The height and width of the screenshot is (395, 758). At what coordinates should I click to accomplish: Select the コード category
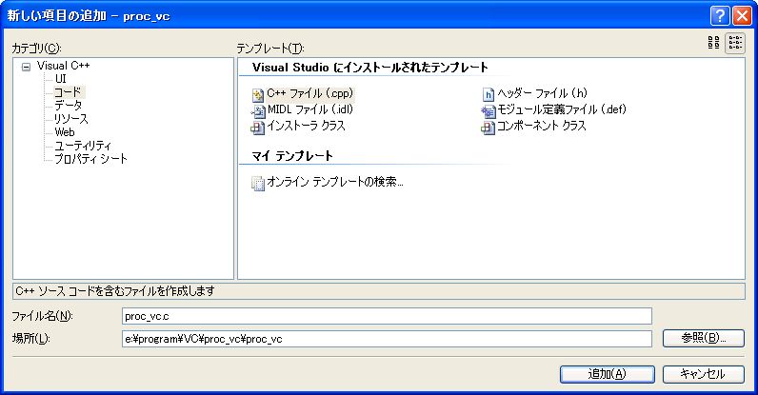point(68,92)
